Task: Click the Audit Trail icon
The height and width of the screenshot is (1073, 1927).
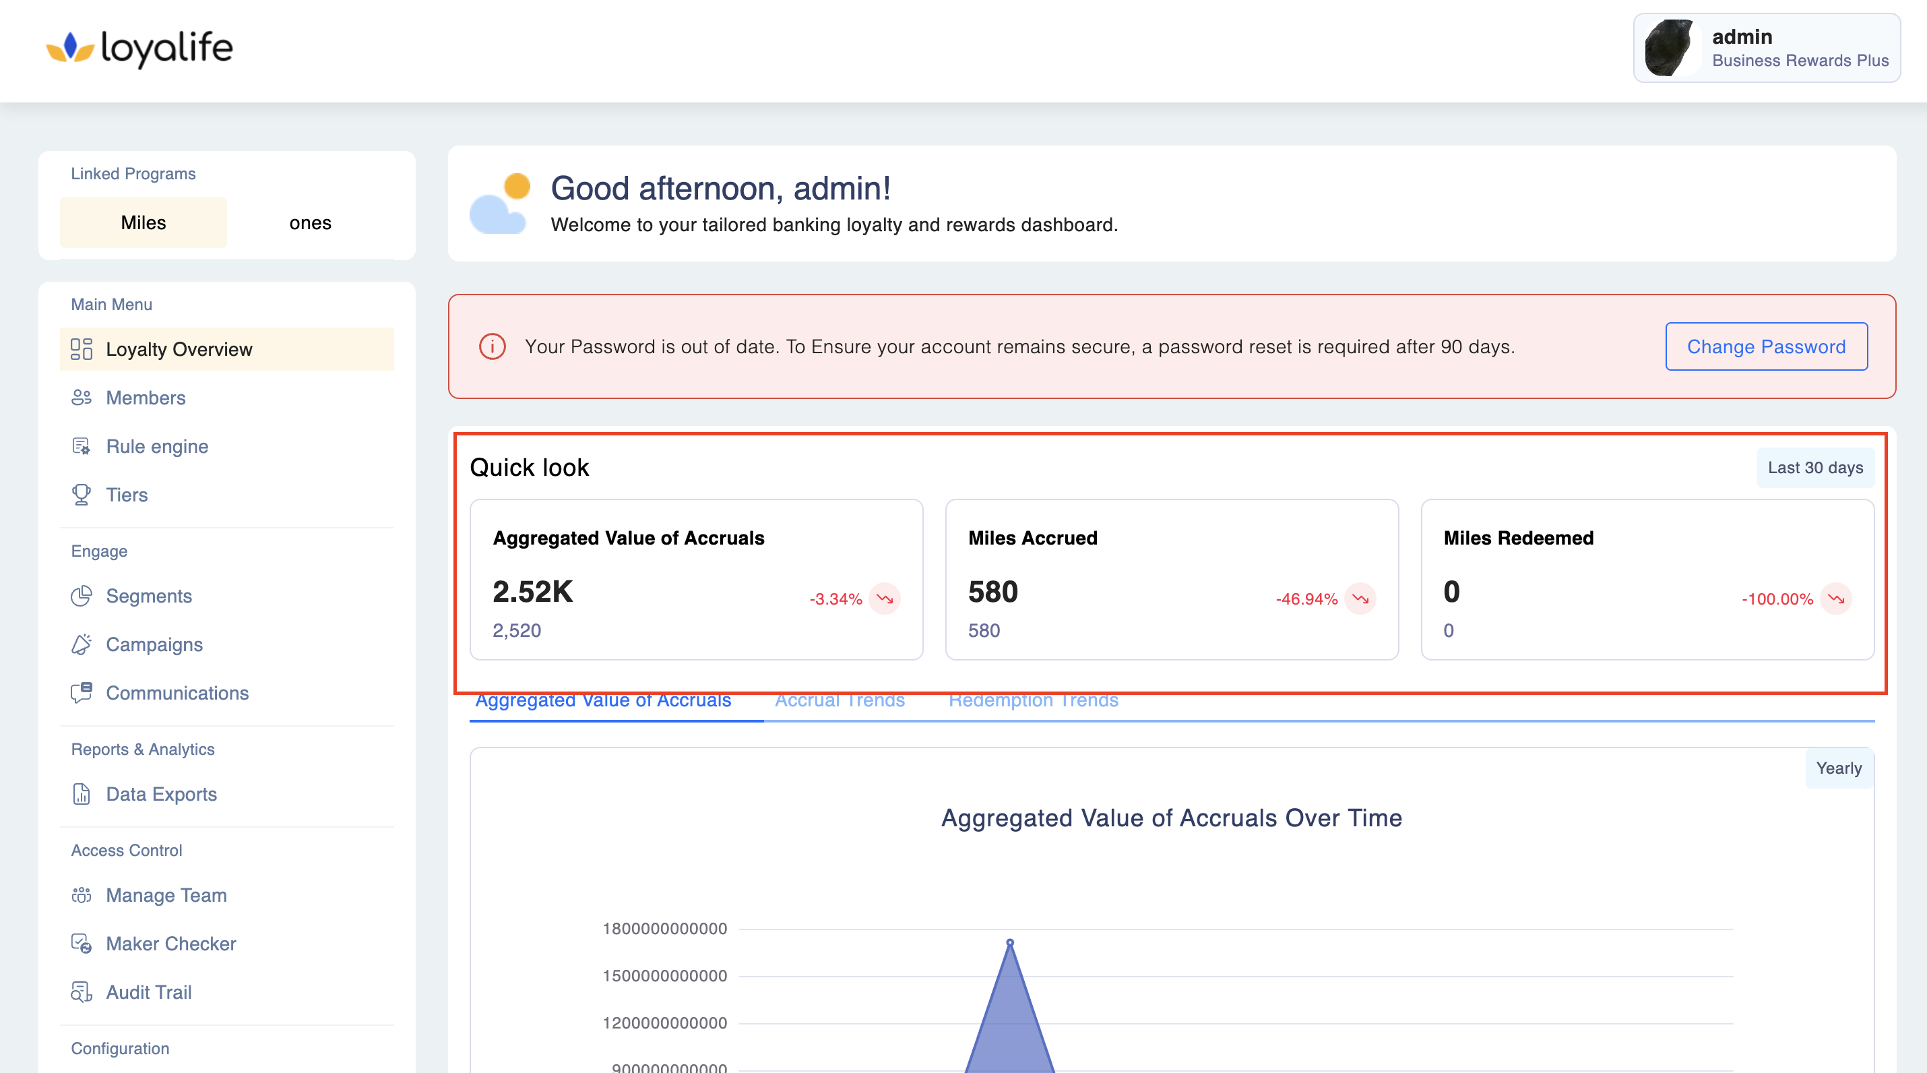Action: click(81, 992)
